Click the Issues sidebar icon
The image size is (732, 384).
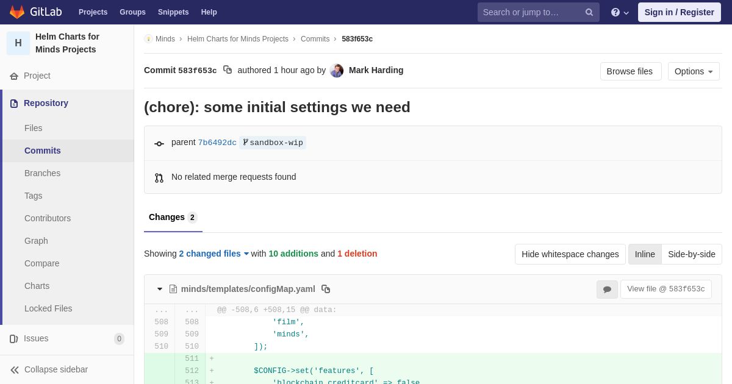[x=14, y=339]
